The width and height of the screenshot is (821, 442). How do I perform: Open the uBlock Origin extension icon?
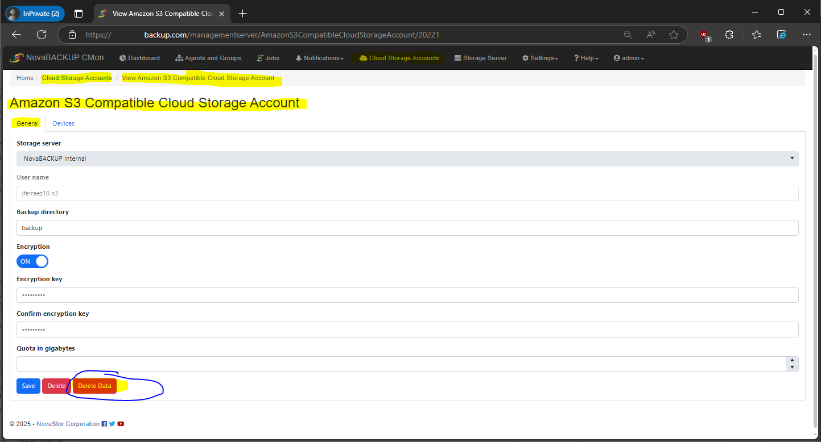[x=705, y=35]
